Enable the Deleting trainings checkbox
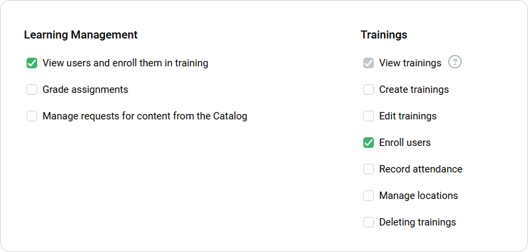This screenshot has height=252, width=528. pyautogui.click(x=369, y=222)
